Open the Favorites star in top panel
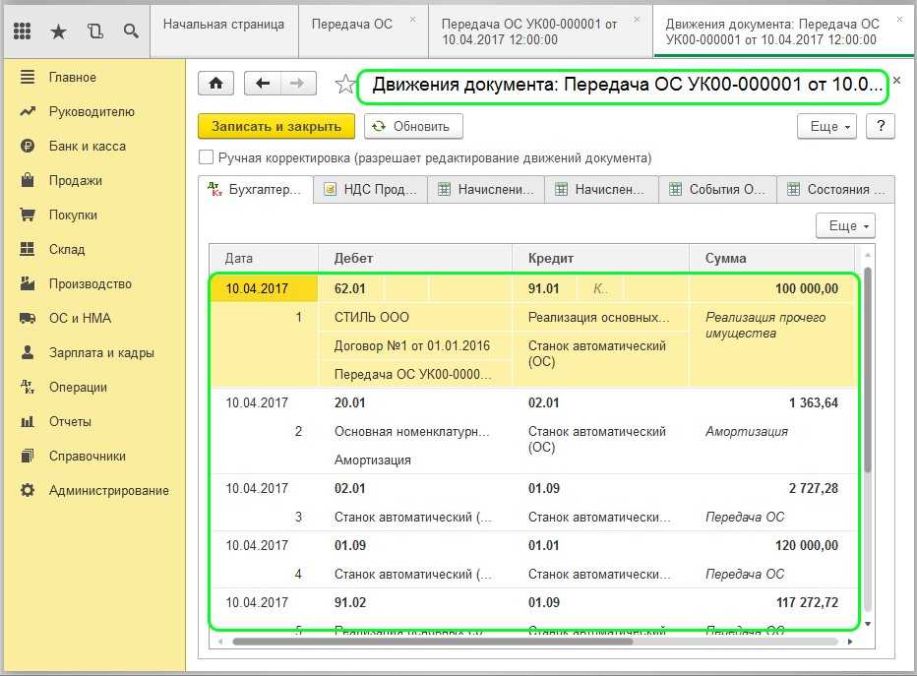Viewport: 917px width, 676px height. [x=58, y=31]
